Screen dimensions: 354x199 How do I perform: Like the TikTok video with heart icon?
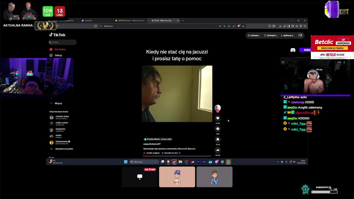tap(218, 118)
